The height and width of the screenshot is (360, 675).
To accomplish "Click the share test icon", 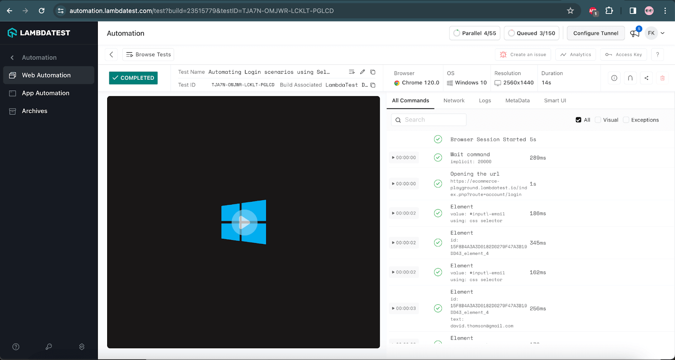I will click(x=646, y=78).
